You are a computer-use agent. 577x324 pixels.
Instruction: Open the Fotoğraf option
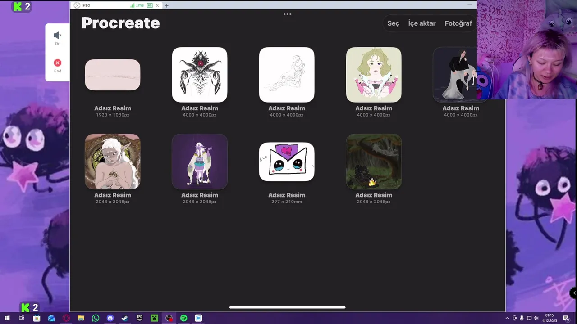click(458, 23)
